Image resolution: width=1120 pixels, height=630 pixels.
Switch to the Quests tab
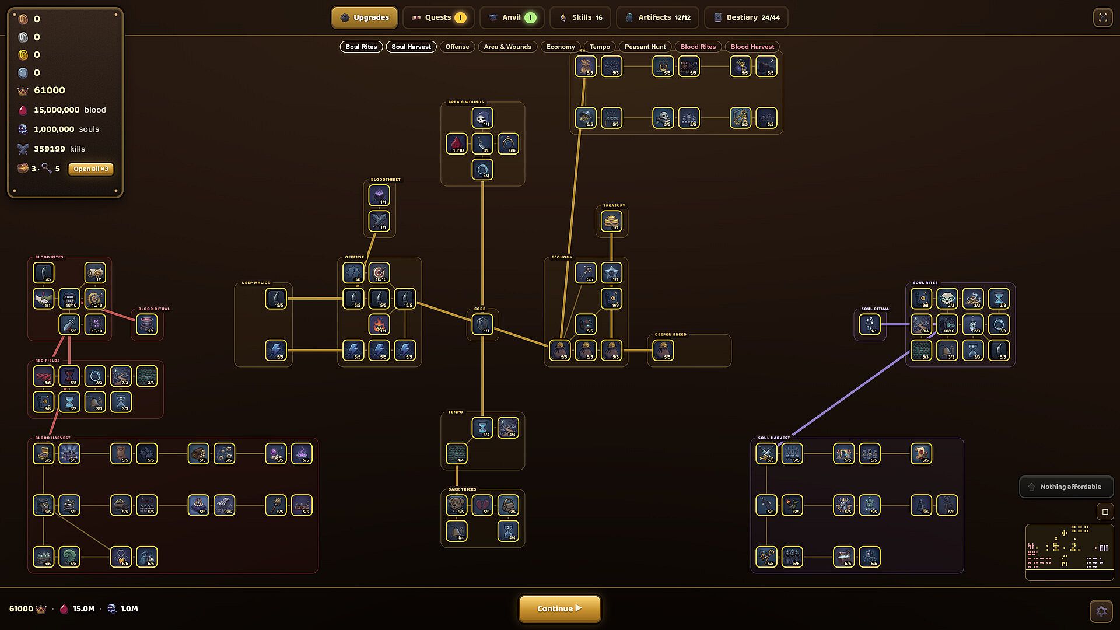coord(439,17)
